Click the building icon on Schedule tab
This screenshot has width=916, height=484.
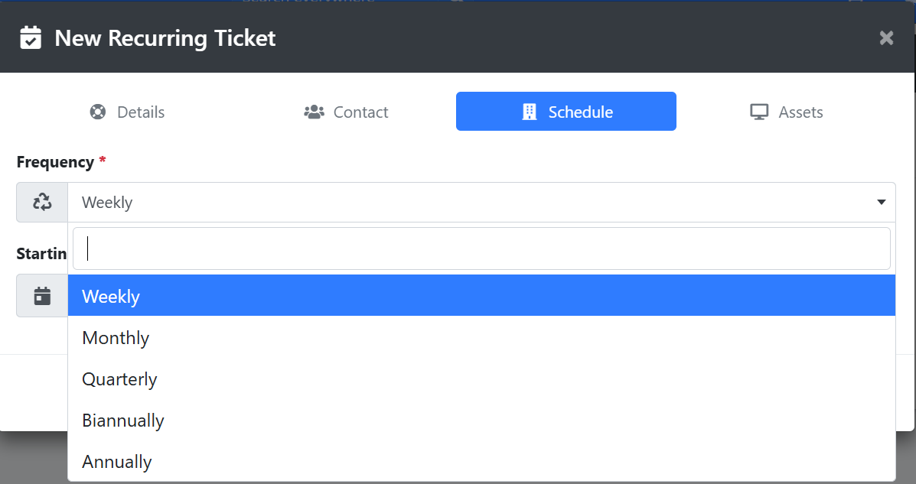[529, 112]
